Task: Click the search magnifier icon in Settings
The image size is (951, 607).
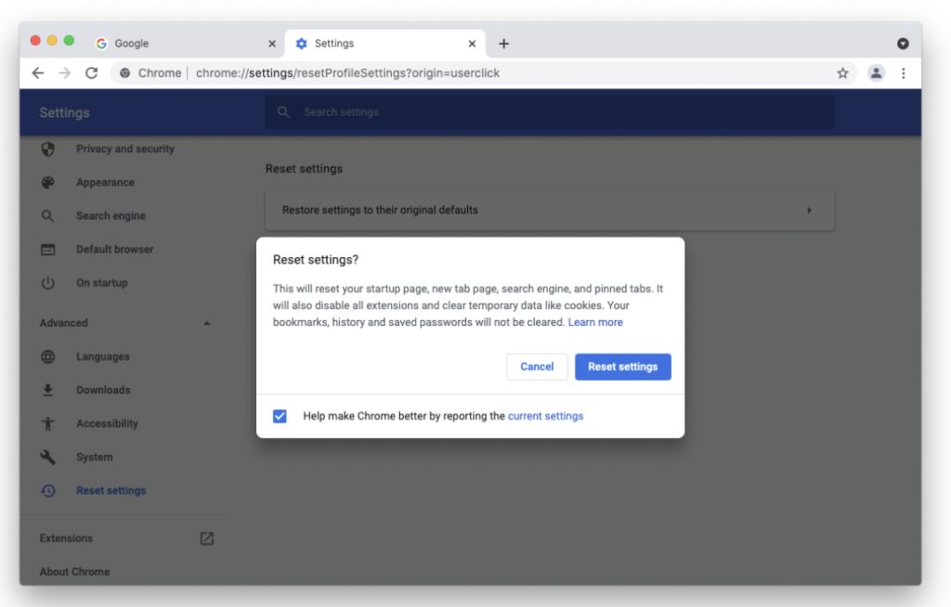Action: [283, 112]
